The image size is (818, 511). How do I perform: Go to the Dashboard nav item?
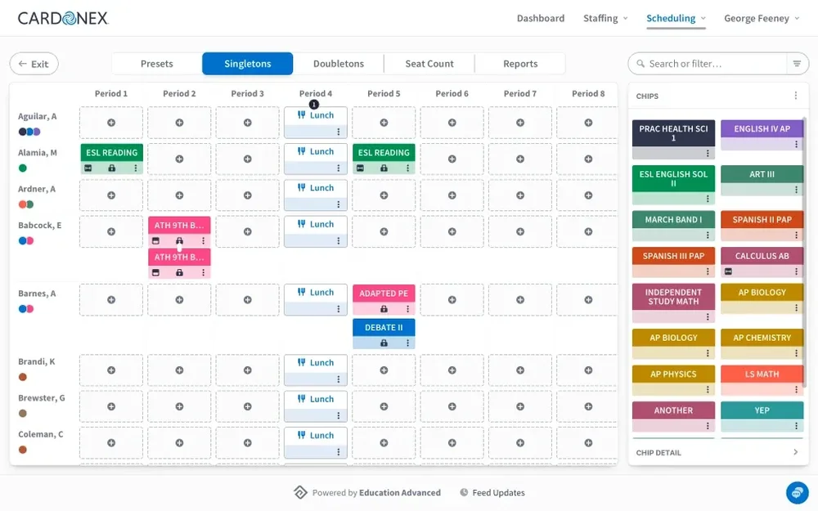point(541,18)
